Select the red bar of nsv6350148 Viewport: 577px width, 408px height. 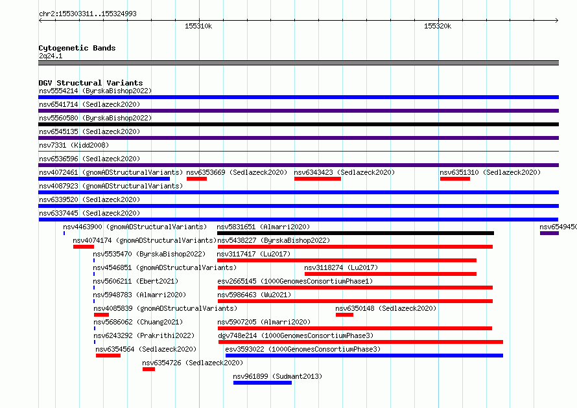tap(344, 315)
